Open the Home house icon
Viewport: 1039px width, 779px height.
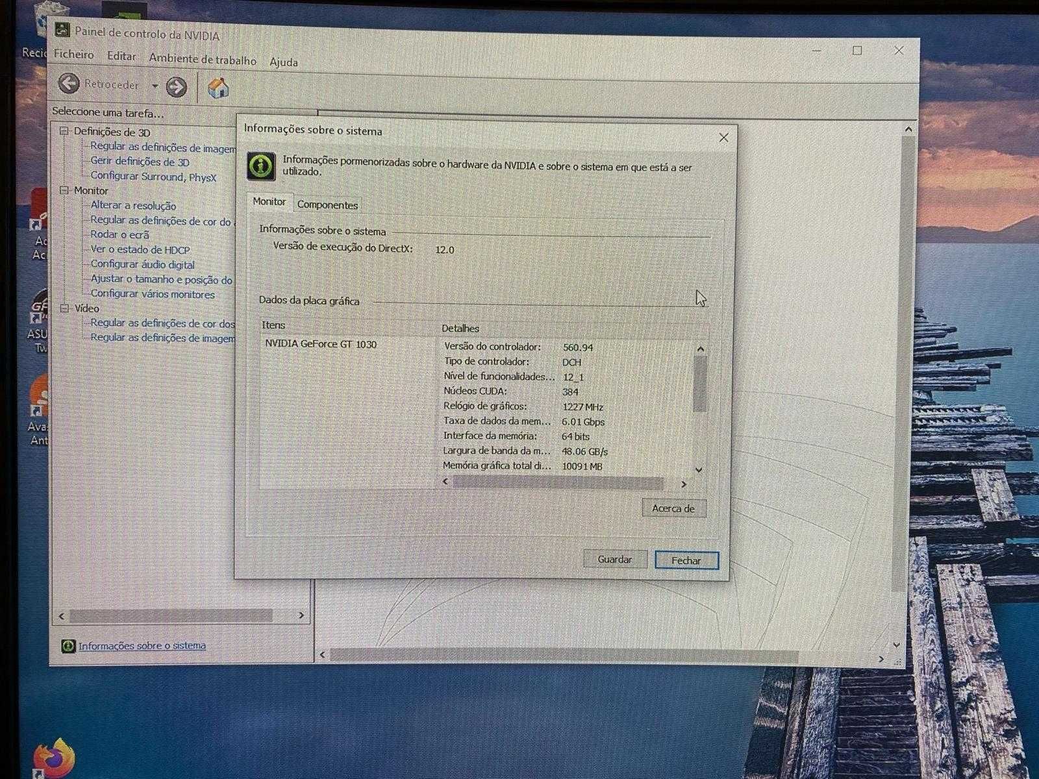click(x=218, y=88)
